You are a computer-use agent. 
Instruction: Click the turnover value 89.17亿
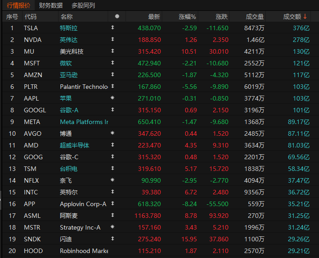299,122
